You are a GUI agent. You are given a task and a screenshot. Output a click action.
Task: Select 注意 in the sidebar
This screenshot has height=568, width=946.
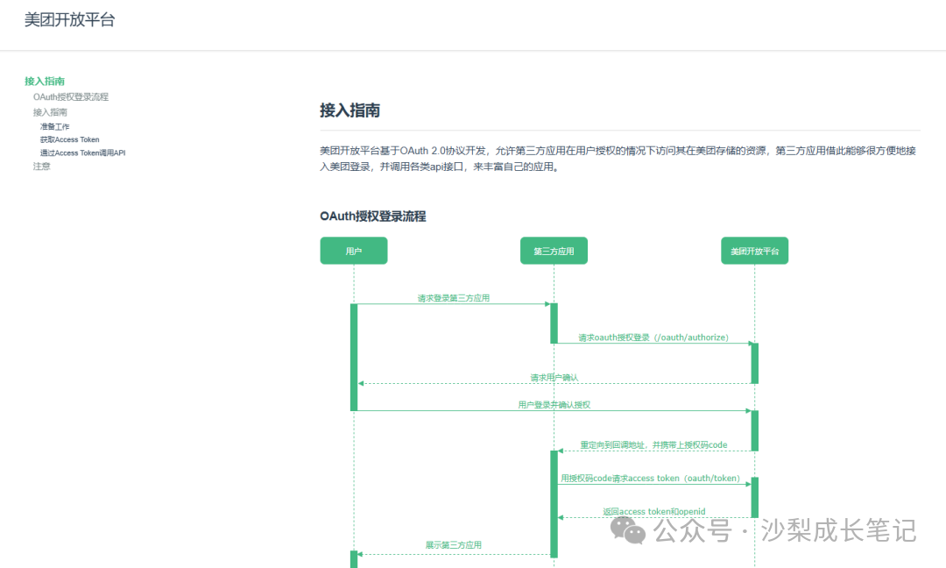pos(39,166)
